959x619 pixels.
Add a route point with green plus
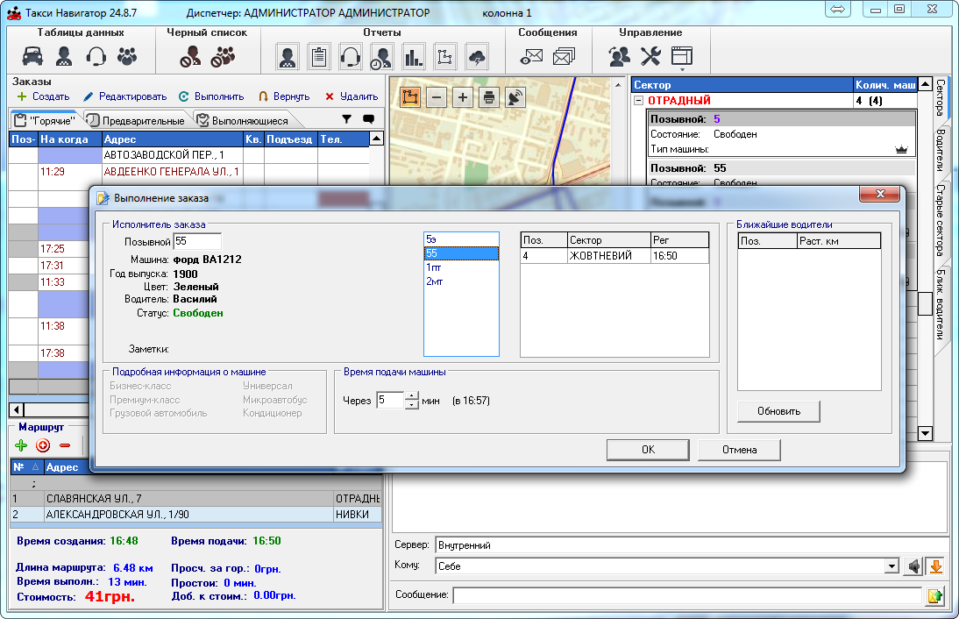click(22, 445)
